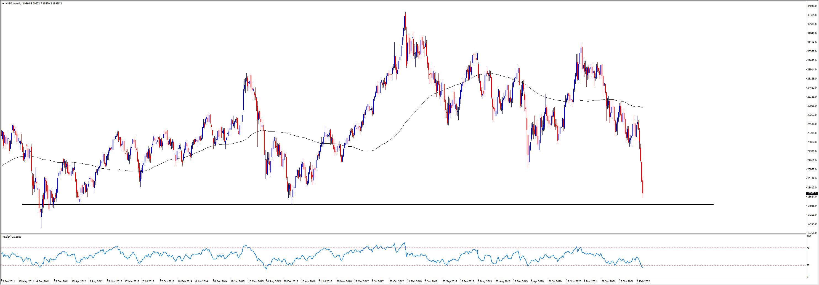Click the 5 Apr 2020 date label
Viewport: 819px width, 285px height.
(537, 281)
